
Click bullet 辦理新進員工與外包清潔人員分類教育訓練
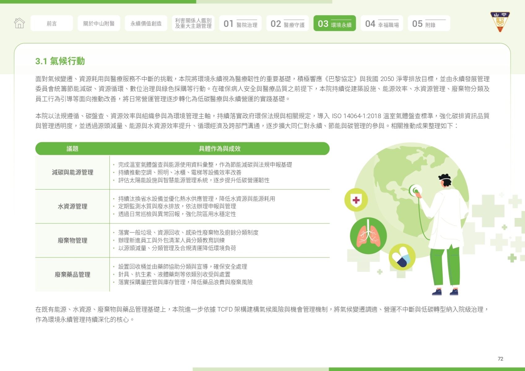click(171, 240)
